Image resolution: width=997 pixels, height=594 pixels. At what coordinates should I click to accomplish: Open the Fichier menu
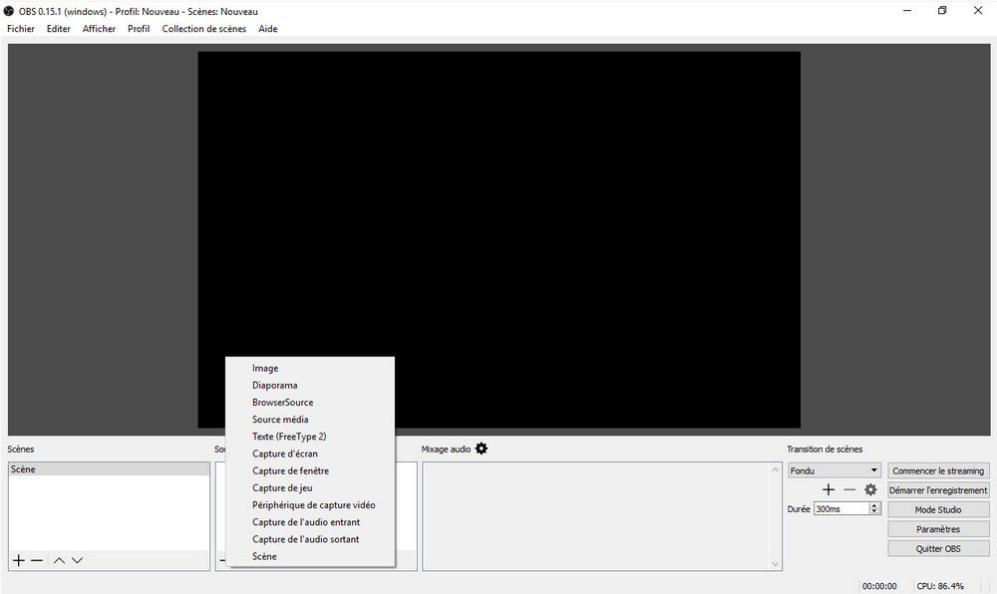point(21,29)
